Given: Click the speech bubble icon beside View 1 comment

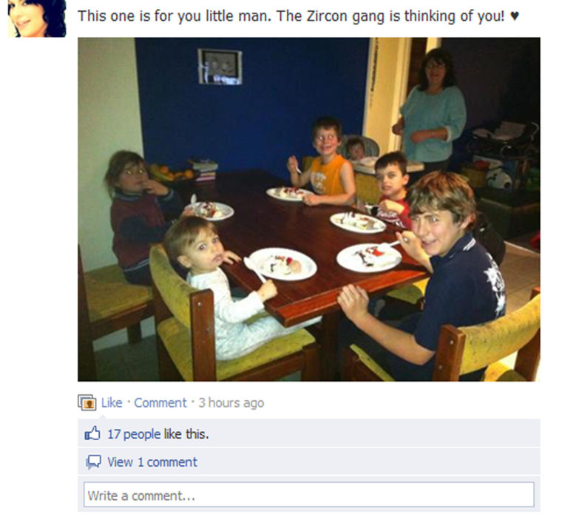Looking at the screenshot, I should coord(93,462).
